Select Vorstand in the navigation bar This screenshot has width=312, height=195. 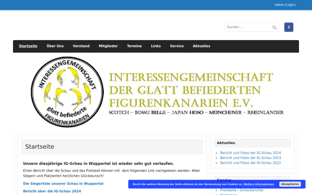pyautogui.click(x=81, y=46)
